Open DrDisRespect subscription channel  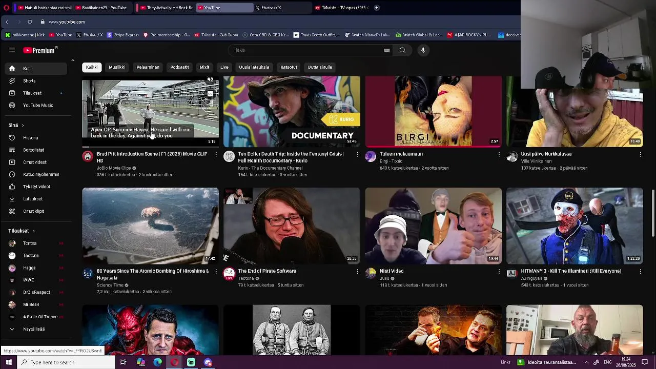(36, 292)
